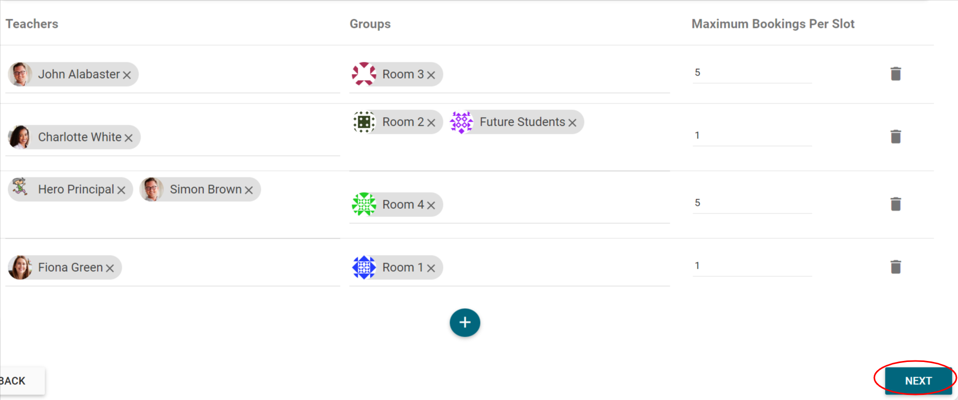The image size is (958, 400).
Task: Delete the Fiona Green row
Action: click(896, 267)
